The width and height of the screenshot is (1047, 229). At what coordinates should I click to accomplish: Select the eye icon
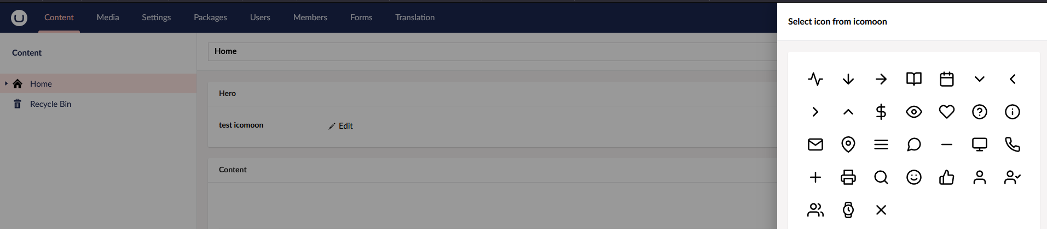pyautogui.click(x=914, y=112)
